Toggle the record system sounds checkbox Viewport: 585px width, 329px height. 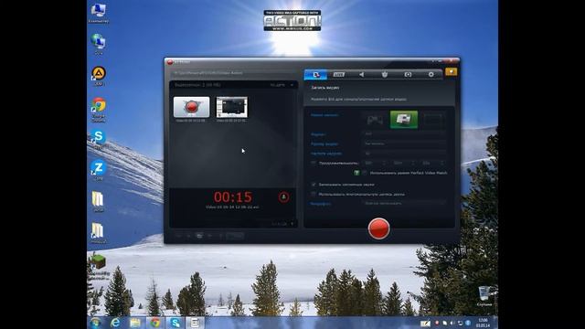[314, 185]
